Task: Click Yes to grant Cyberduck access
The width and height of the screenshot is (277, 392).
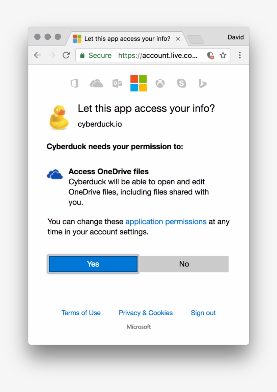Action: (93, 264)
